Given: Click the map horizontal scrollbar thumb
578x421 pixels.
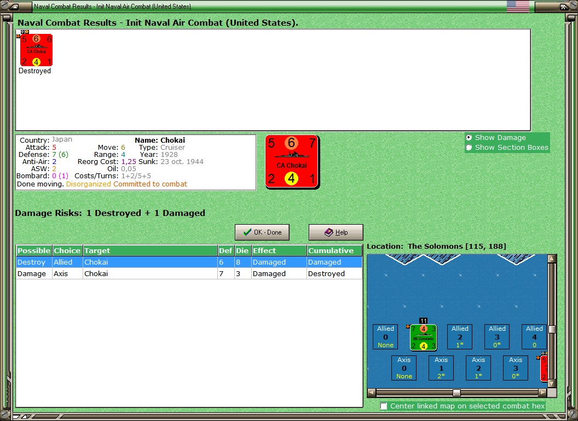Looking at the screenshot, I should pos(456,393).
